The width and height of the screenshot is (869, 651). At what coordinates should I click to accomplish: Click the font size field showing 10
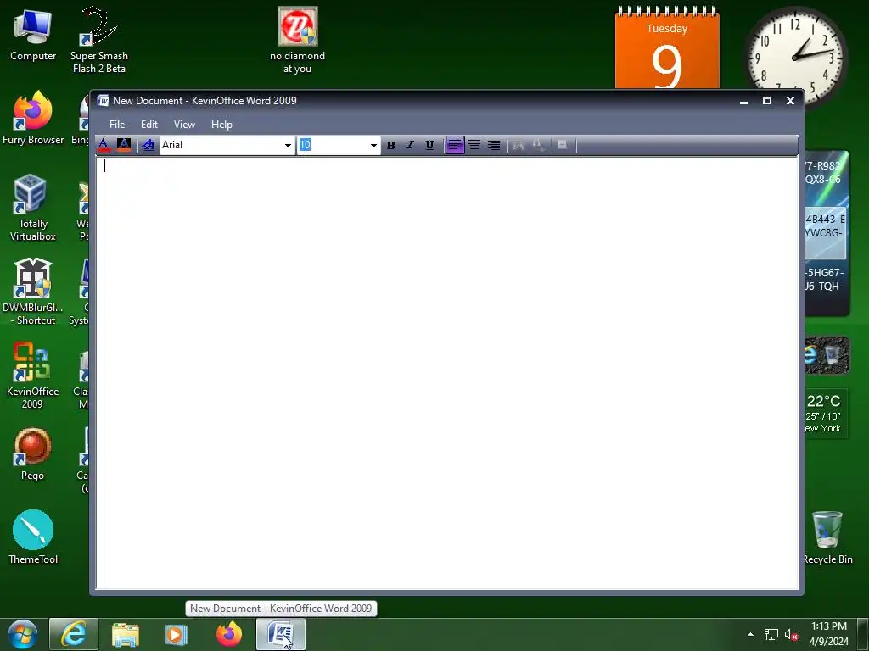click(333, 145)
